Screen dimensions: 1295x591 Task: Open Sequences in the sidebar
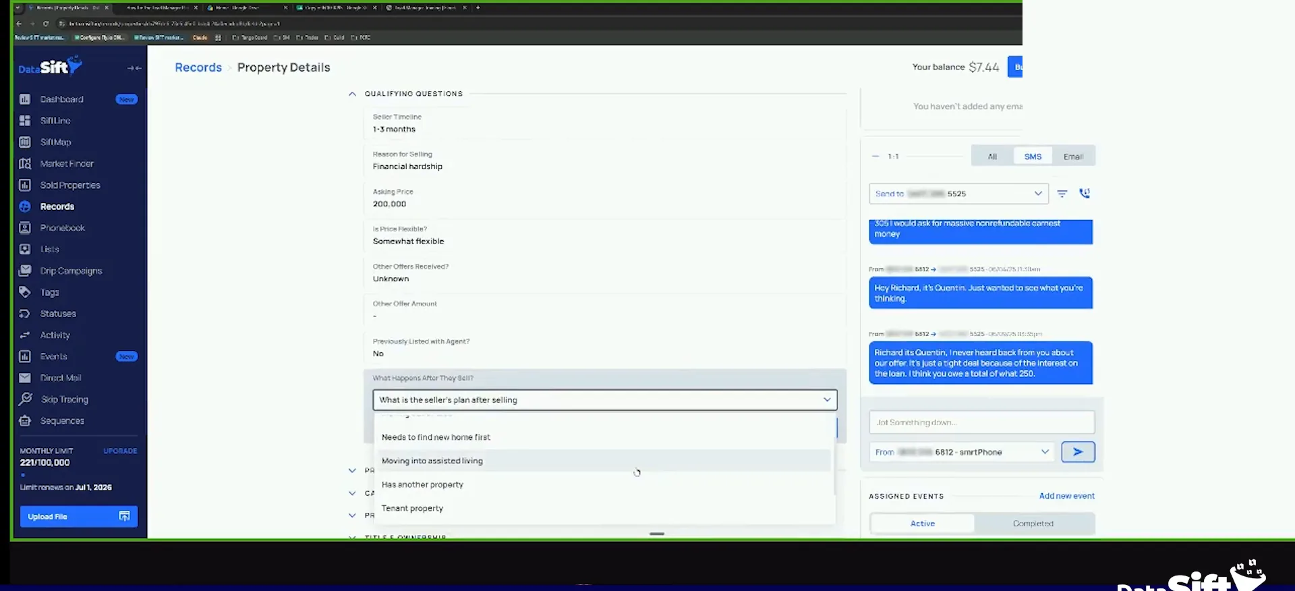(x=62, y=421)
